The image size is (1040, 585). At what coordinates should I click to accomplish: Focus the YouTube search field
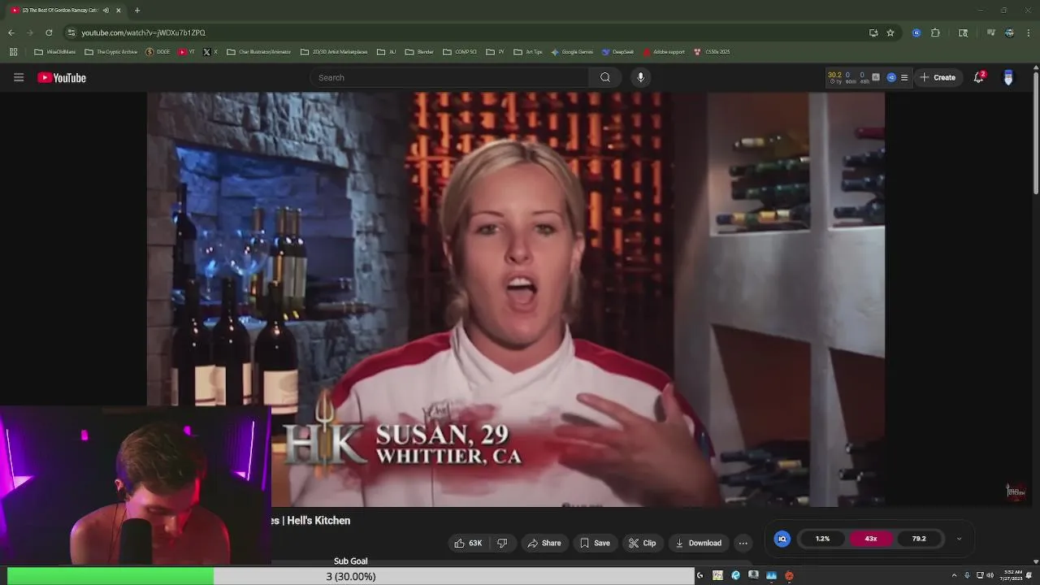click(x=449, y=77)
